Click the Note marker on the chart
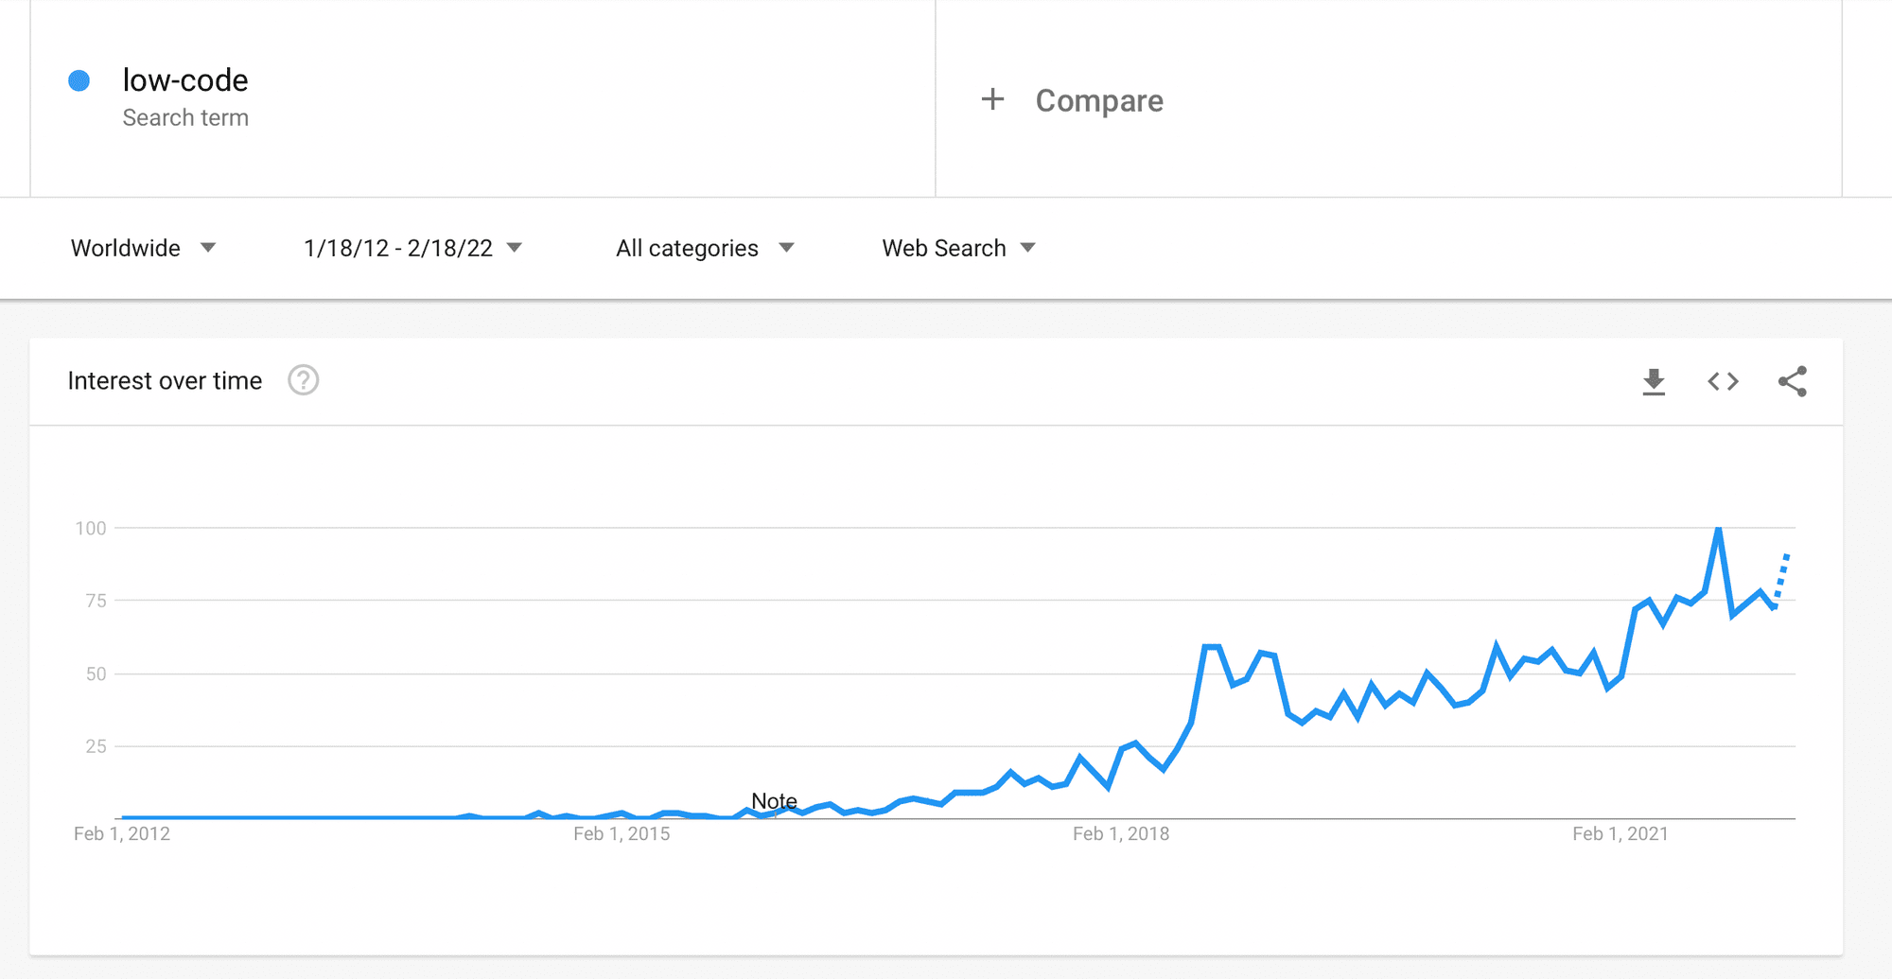This screenshot has width=1892, height=979. pyautogui.click(x=776, y=800)
